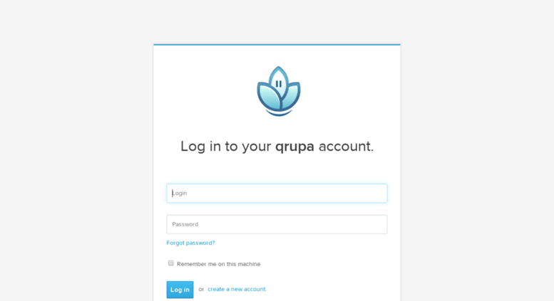Screen dimensions: 554x301
Task: Focus the Login text field
Action: tap(277, 193)
